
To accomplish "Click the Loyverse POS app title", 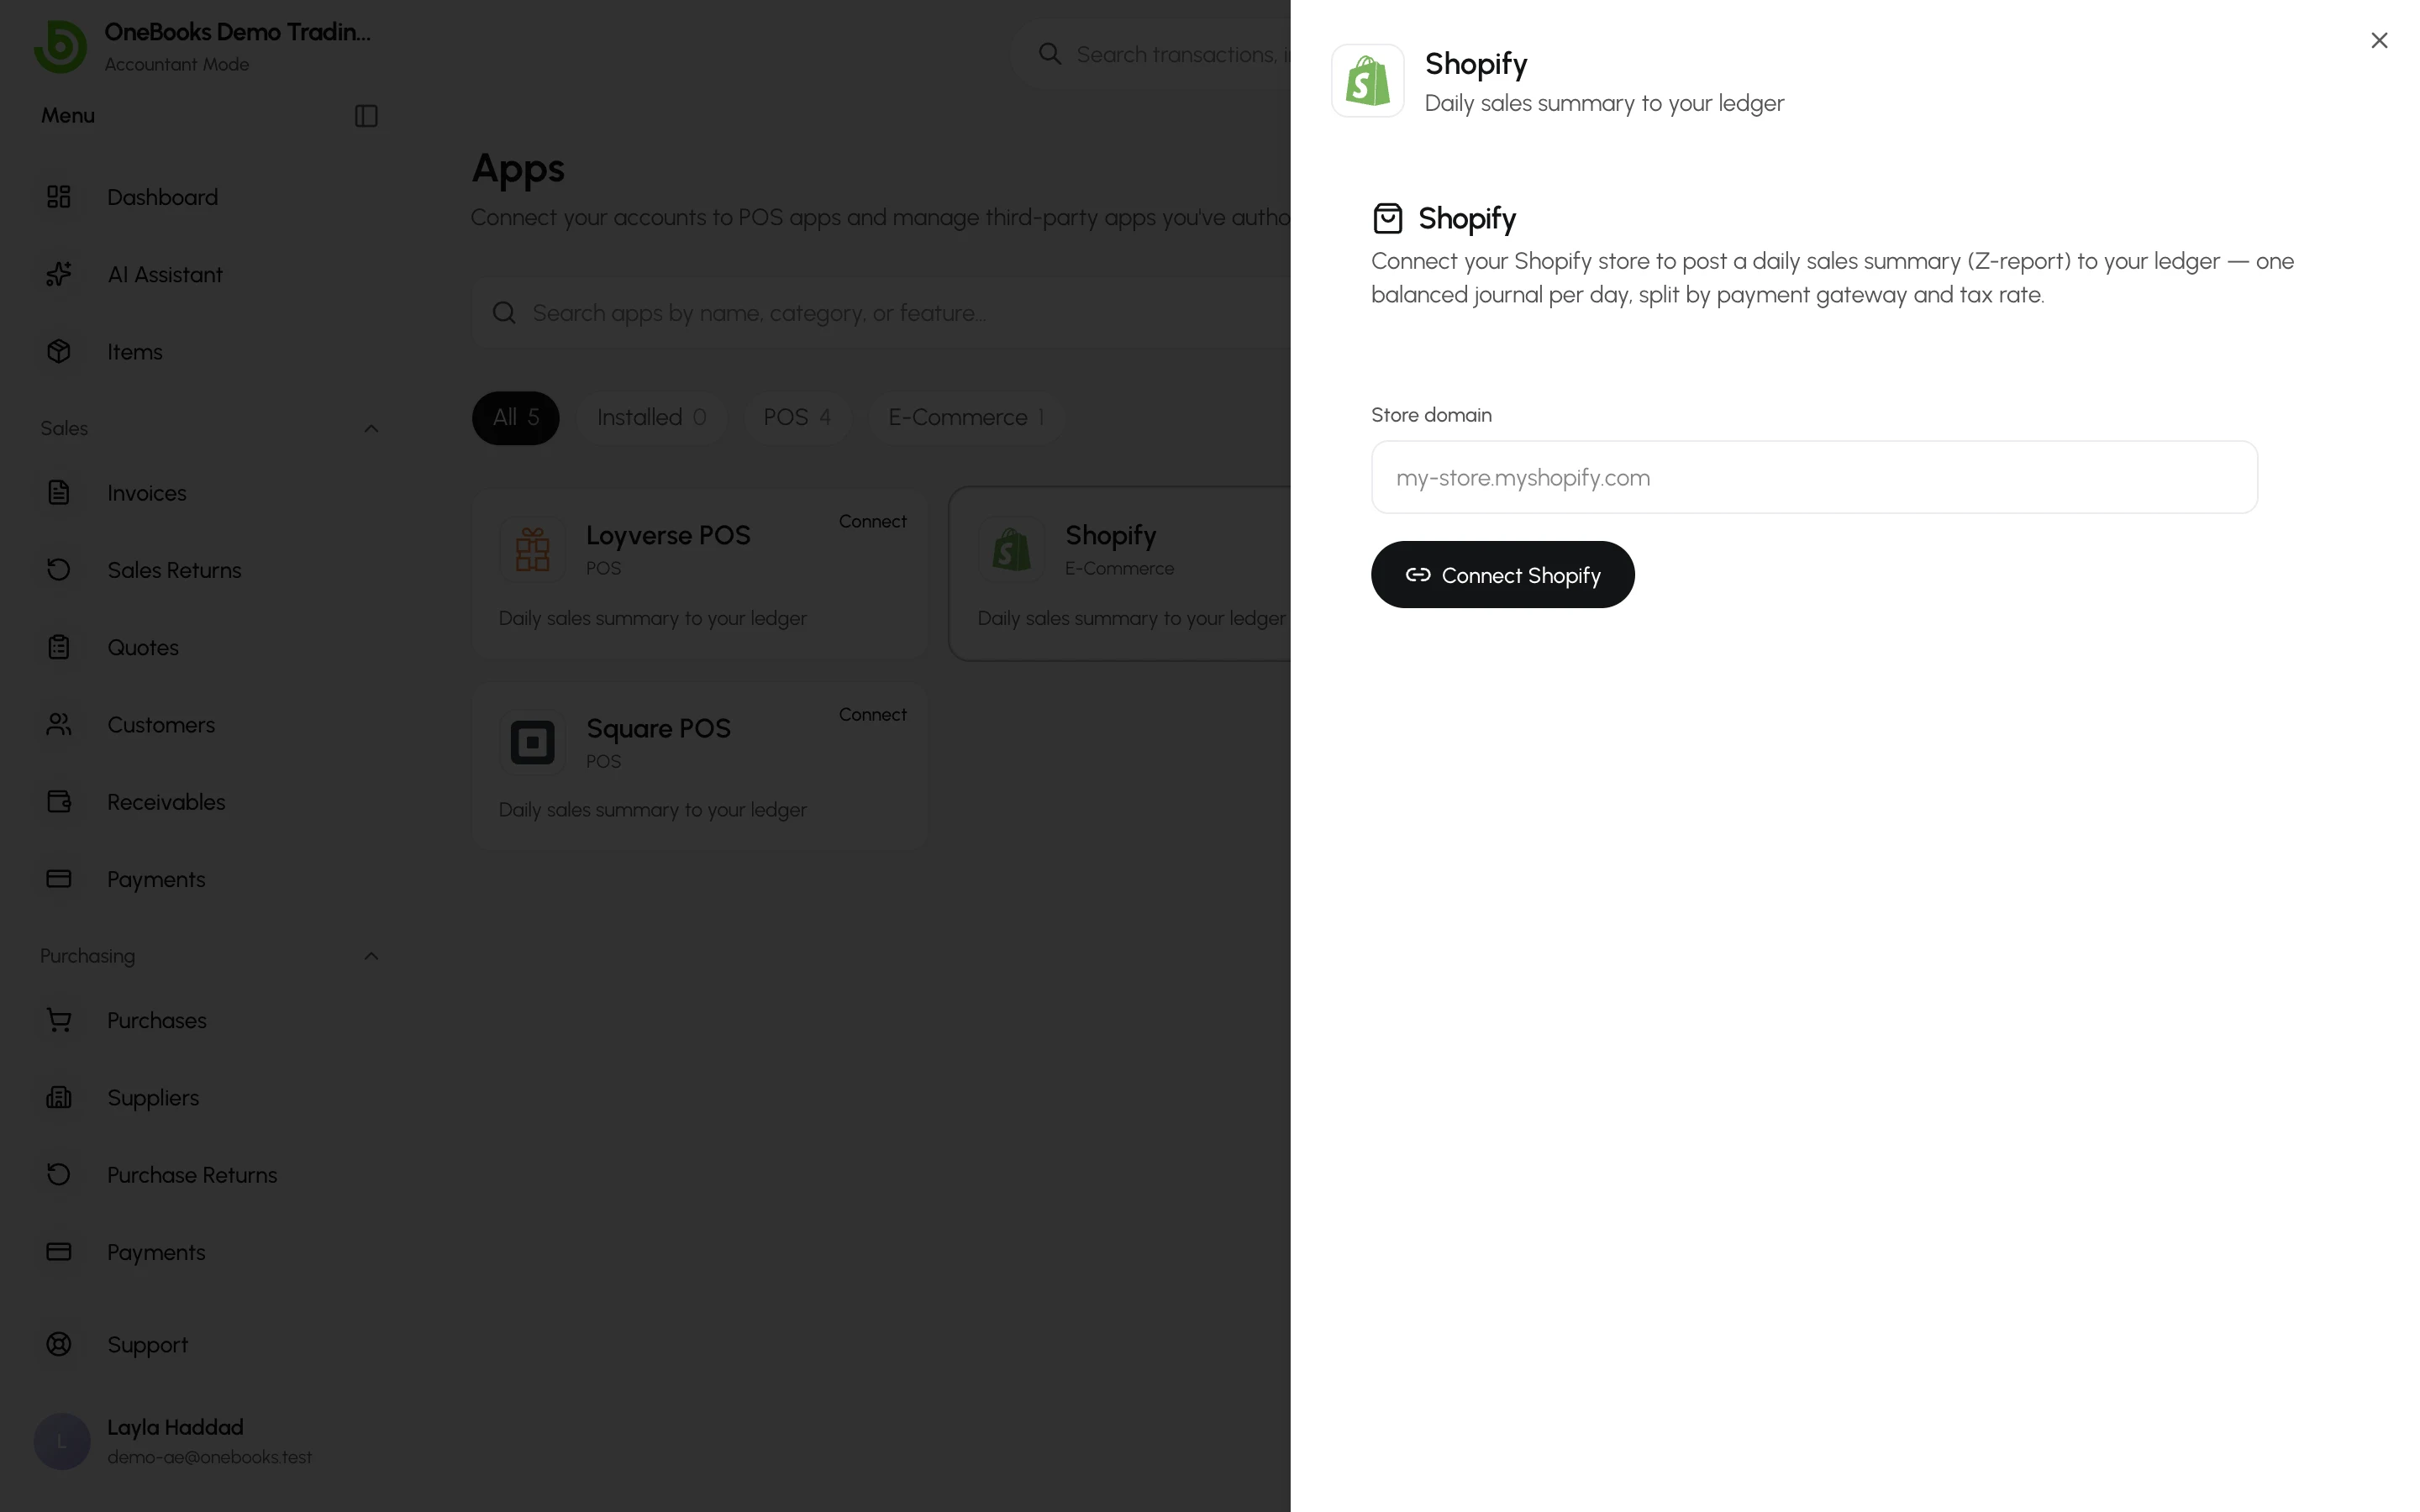I will [668, 535].
